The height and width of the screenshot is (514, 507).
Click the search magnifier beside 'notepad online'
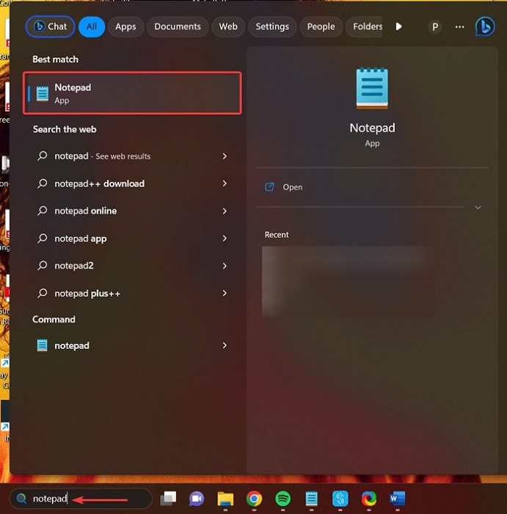43,211
